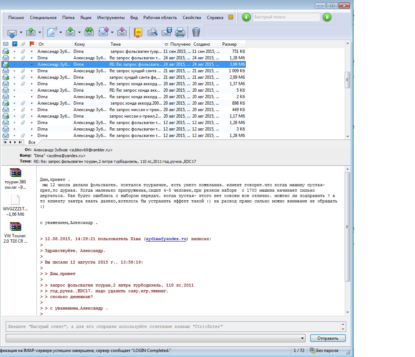Open the Address Book icon
The width and height of the screenshot is (415, 357).
pyautogui.click(x=138, y=32)
